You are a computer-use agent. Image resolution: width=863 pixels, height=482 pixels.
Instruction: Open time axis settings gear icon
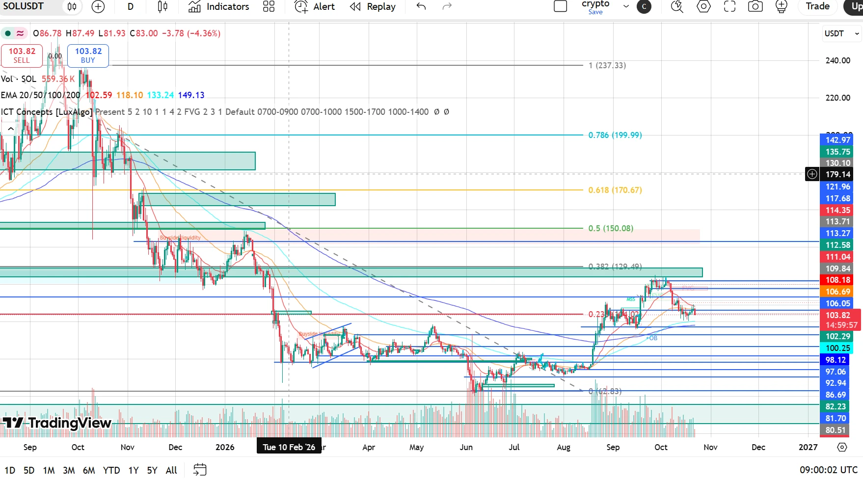click(x=842, y=447)
